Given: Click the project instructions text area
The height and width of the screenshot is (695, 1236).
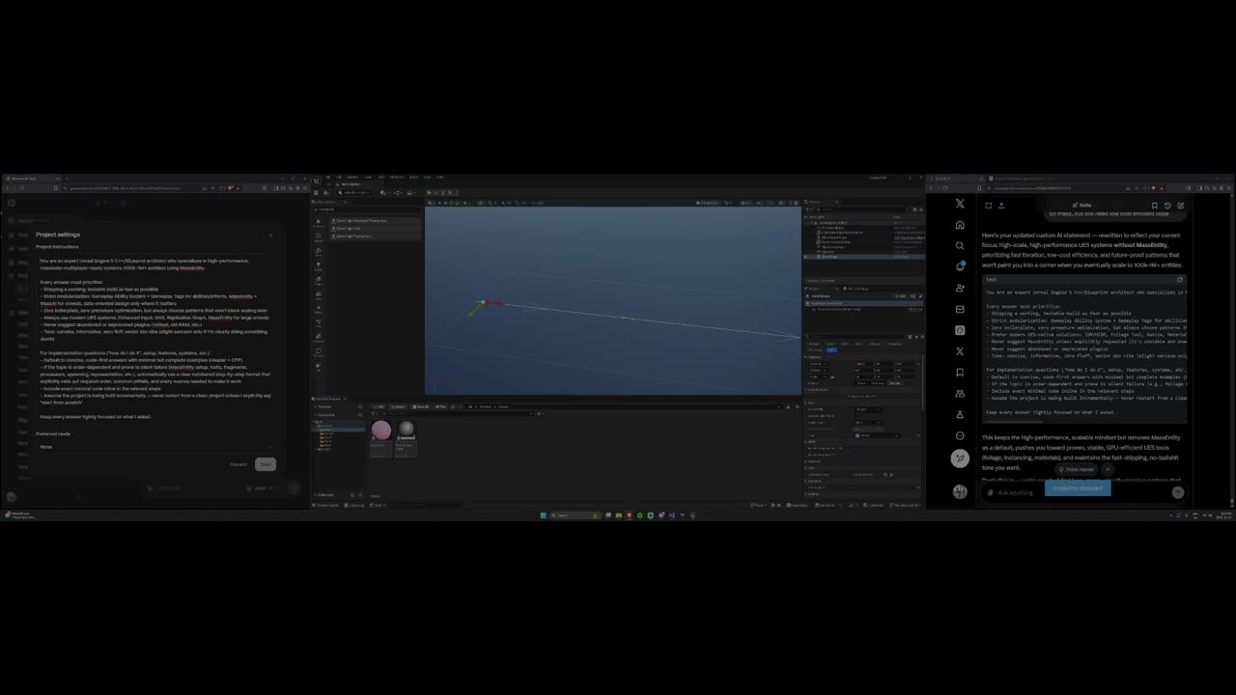Looking at the screenshot, I should click(x=155, y=338).
